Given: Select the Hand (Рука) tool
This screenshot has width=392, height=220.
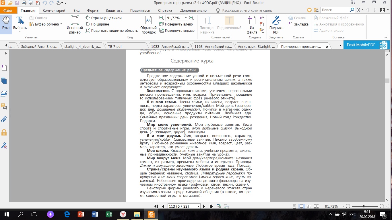Looking at the screenshot, I should pyautogui.click(x=6, y=24).
